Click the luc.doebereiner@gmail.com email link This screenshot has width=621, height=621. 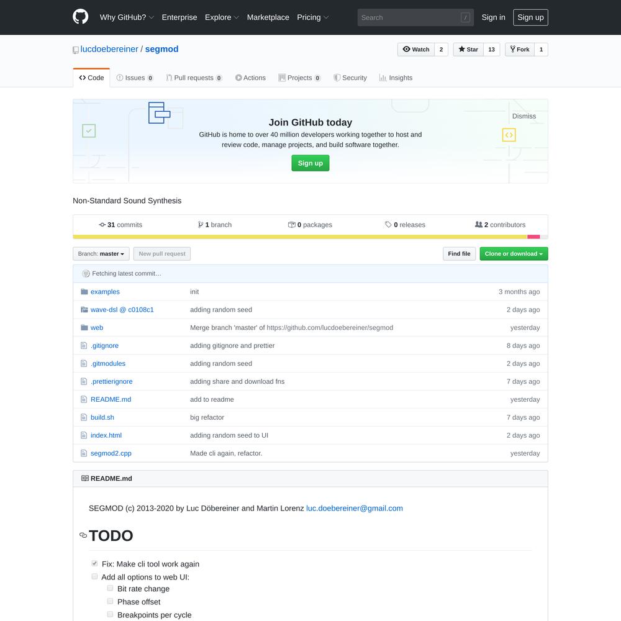(355, 508)
